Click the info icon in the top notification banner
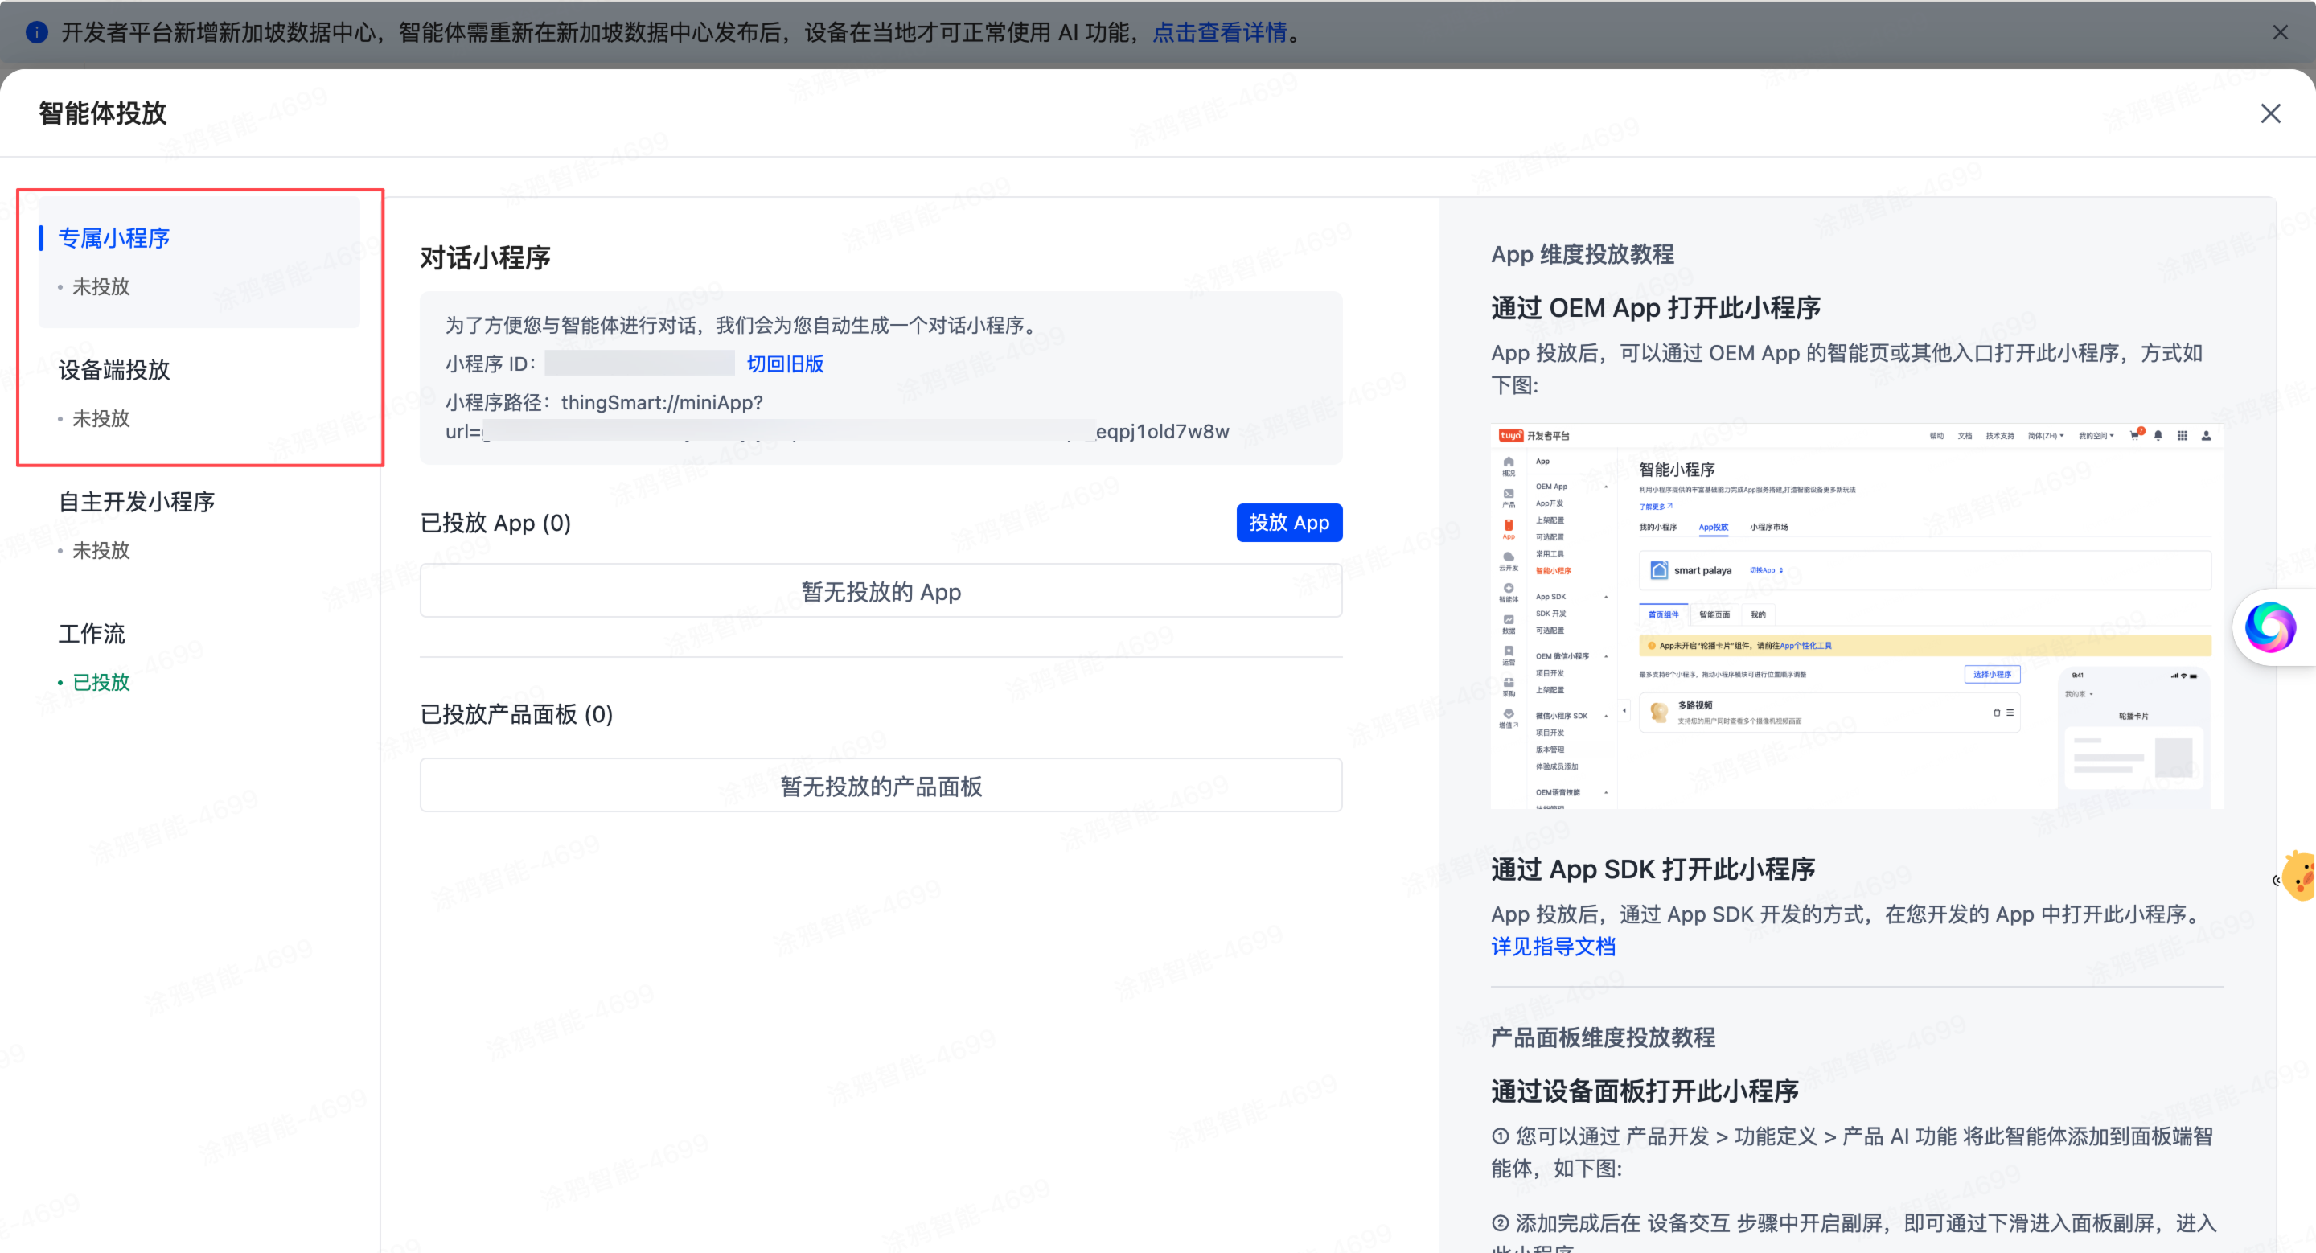Screen dimensions: 2316x1253 [36, 32]
